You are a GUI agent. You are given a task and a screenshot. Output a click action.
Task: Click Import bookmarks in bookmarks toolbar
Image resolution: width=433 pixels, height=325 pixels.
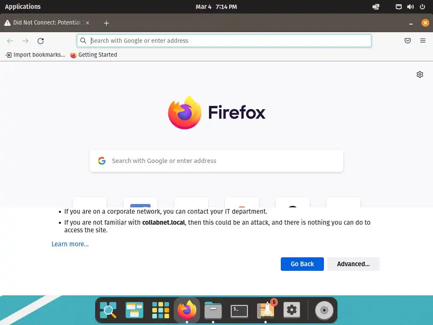(x=35, y=55)
